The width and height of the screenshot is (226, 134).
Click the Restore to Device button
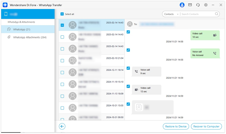176,127
